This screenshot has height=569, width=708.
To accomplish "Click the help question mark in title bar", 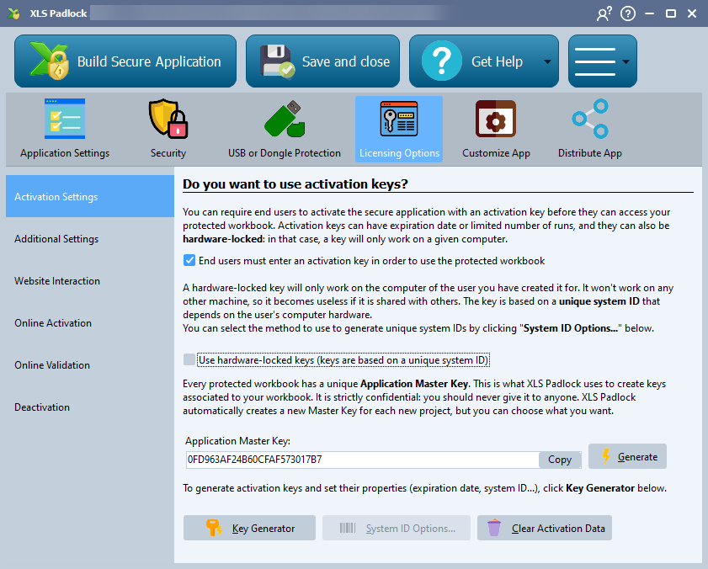I will (627, 13).
